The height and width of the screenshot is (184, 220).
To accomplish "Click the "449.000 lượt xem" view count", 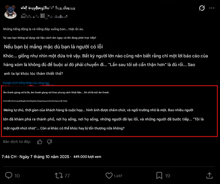I will [x=87, y=157].
